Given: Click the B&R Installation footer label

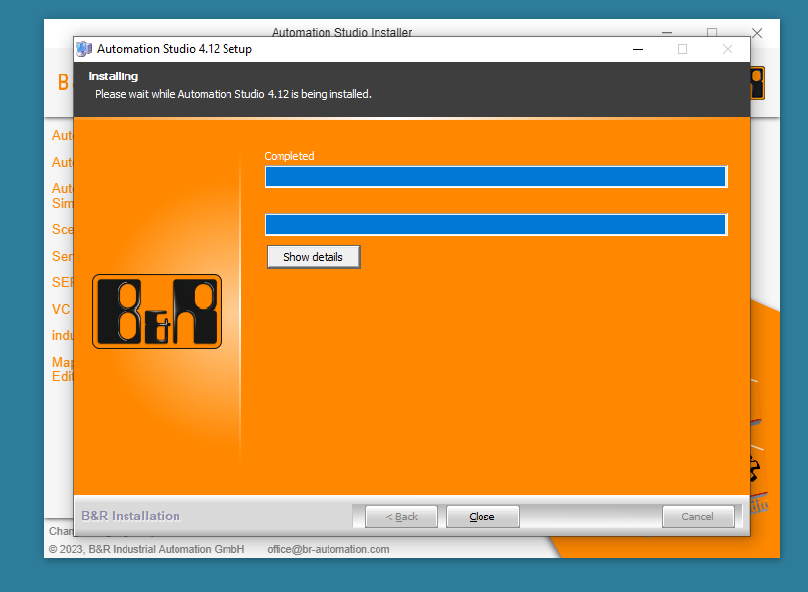Looking at the screenshot, I should click(130, 516).
